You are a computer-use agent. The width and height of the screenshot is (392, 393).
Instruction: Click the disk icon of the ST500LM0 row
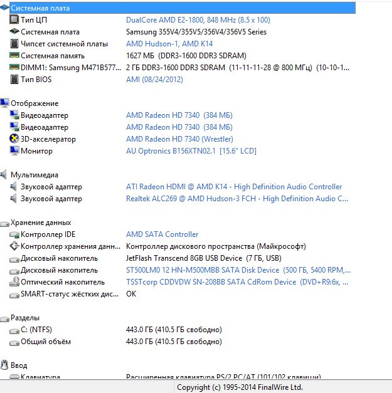(14, 271)
